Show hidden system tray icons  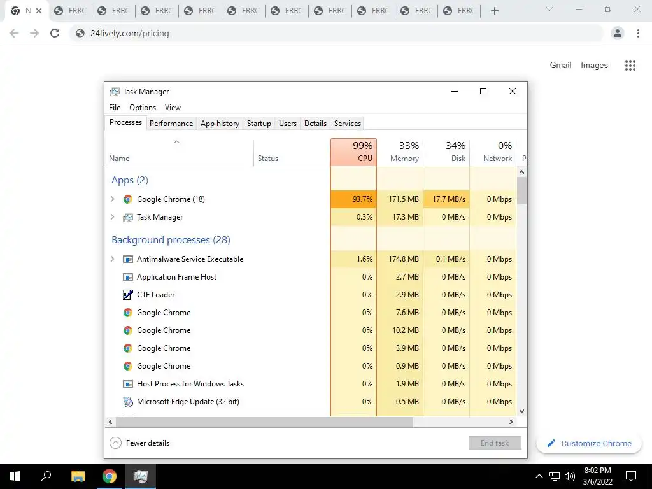pos(539,476)
